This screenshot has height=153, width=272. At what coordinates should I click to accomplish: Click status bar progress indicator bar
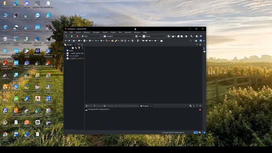[195, 133]
